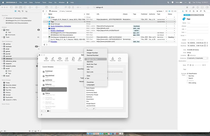Click the lock icon in Mark row

pos(193,65)
